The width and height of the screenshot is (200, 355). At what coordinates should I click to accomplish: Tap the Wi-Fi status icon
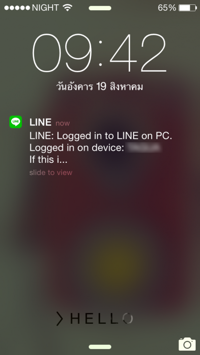point(67,8)
